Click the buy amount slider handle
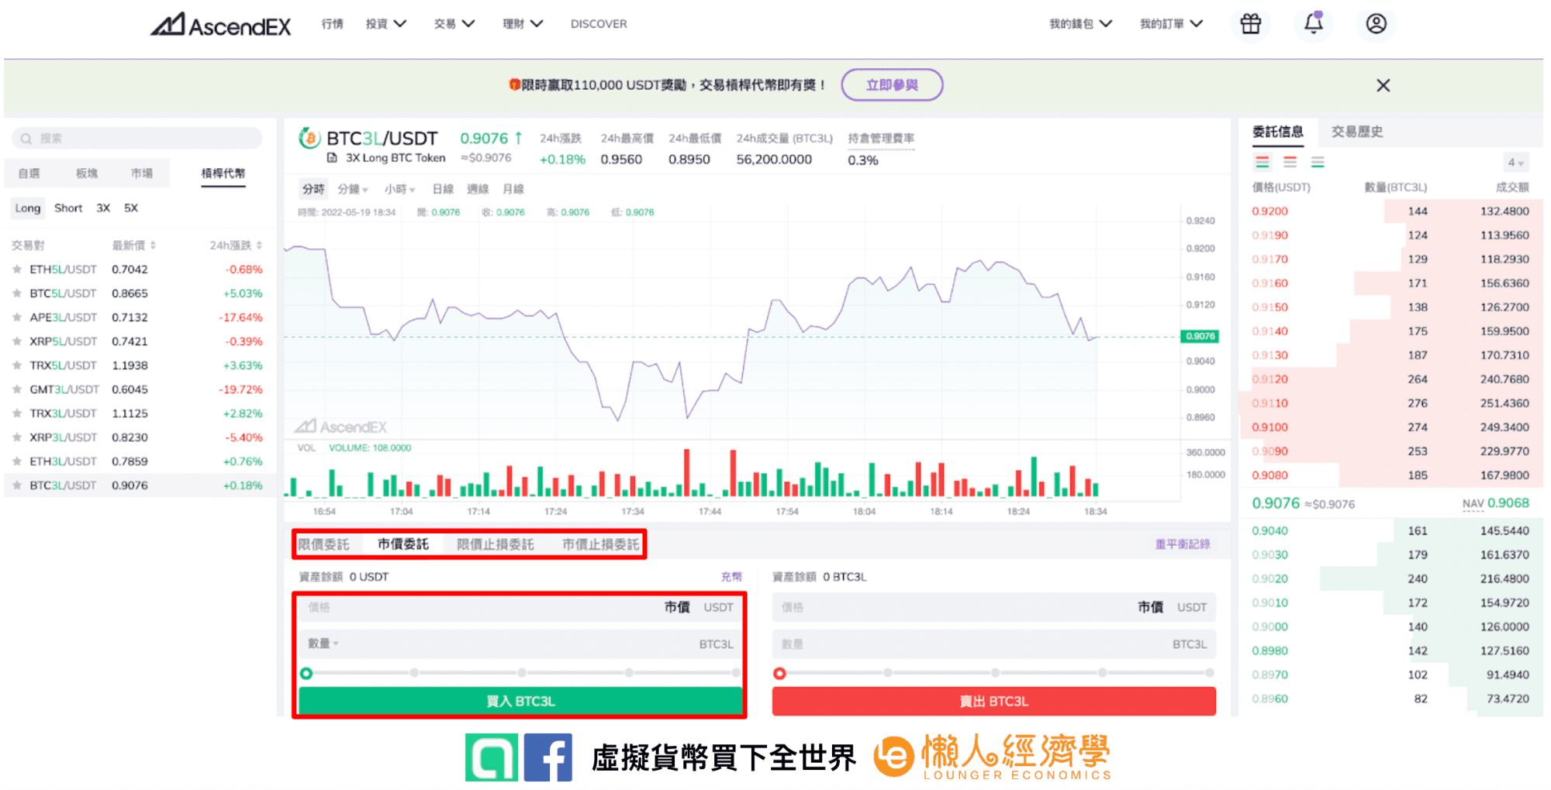This screenshot has width=1551, height=790. coord(306,673)
